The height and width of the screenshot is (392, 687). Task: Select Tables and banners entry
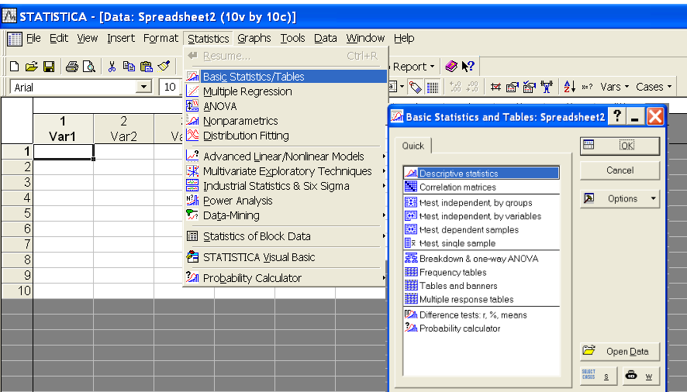(481, 286)
